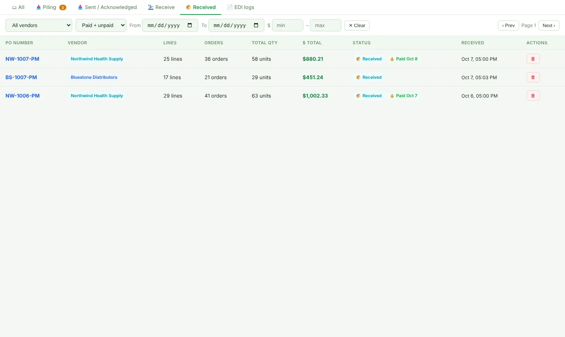This screenshot has height=337, width=565.
Task: Click the From date field
Action: [170, 25]
